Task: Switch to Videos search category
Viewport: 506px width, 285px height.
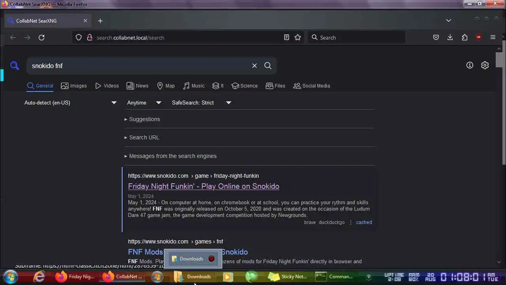Action: coord(107,85)
